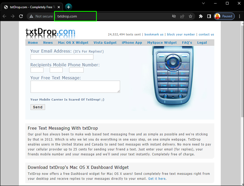Minimize the browser window
Screen dimensions: 244x186
215,3
